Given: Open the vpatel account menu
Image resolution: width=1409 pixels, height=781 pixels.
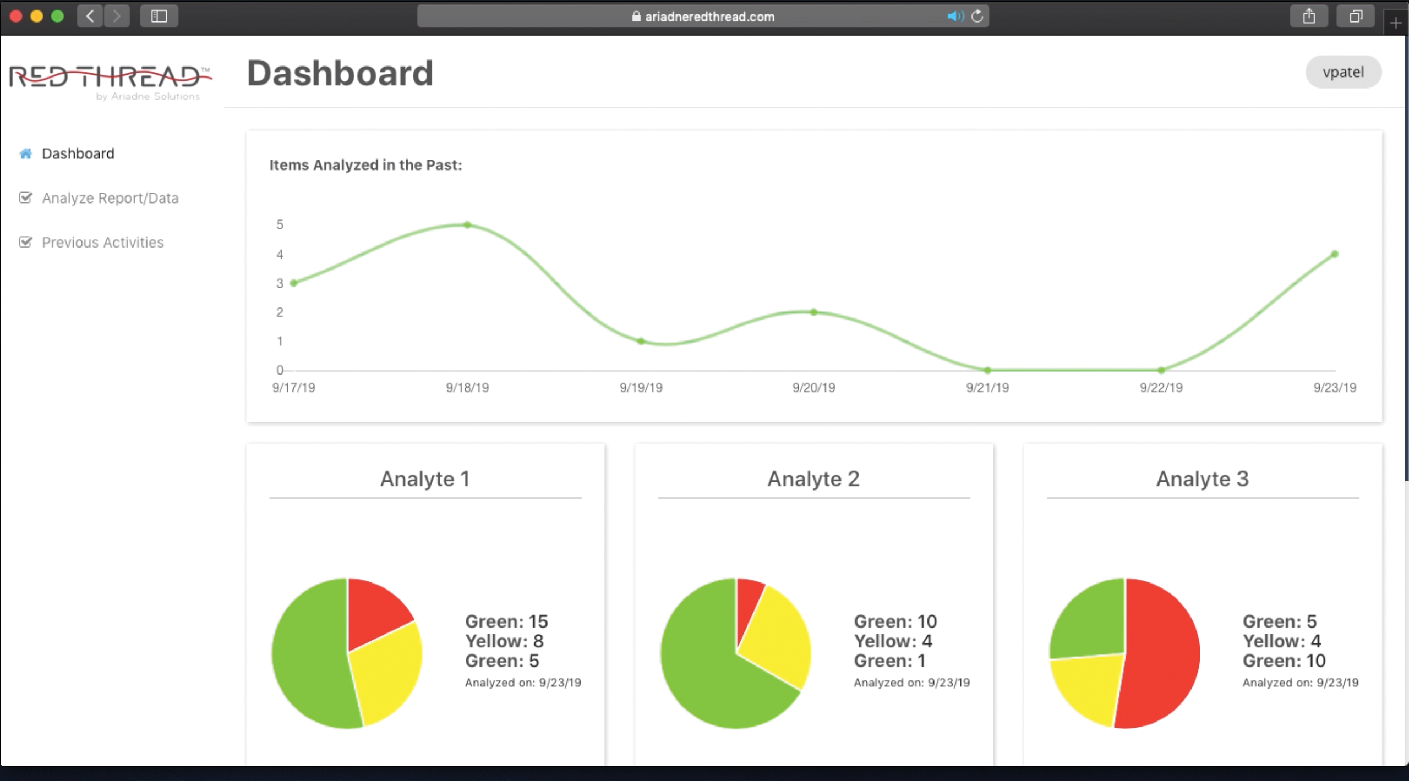Looking at the screenshot, I should point(1343,71).
